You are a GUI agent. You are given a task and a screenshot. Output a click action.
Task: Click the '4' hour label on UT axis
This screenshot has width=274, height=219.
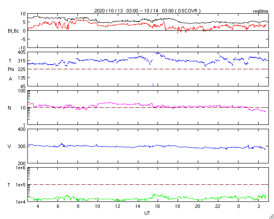tap(37, 207)
